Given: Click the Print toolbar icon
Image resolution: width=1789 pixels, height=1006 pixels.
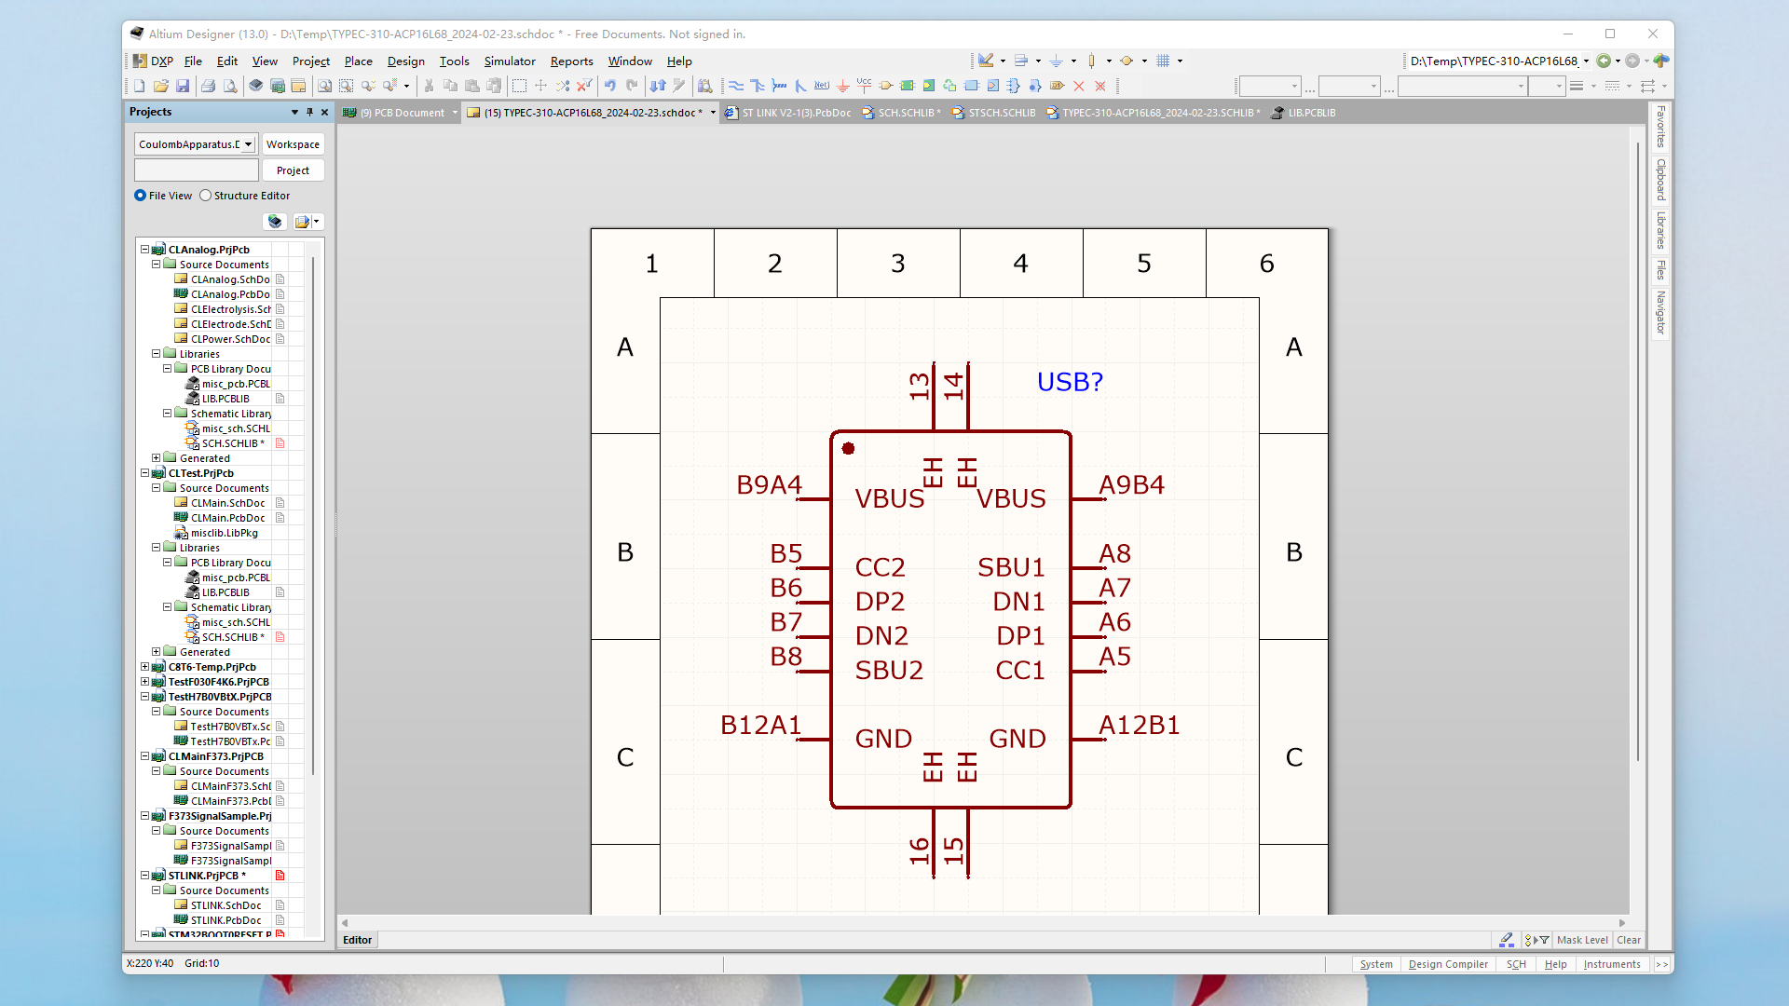Looking at the screenshot, I should click(208, 86).
